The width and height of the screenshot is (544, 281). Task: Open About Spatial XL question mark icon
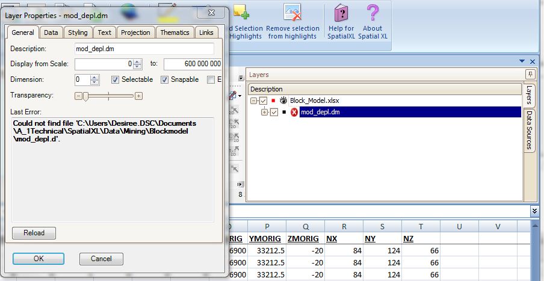point(372,13)
